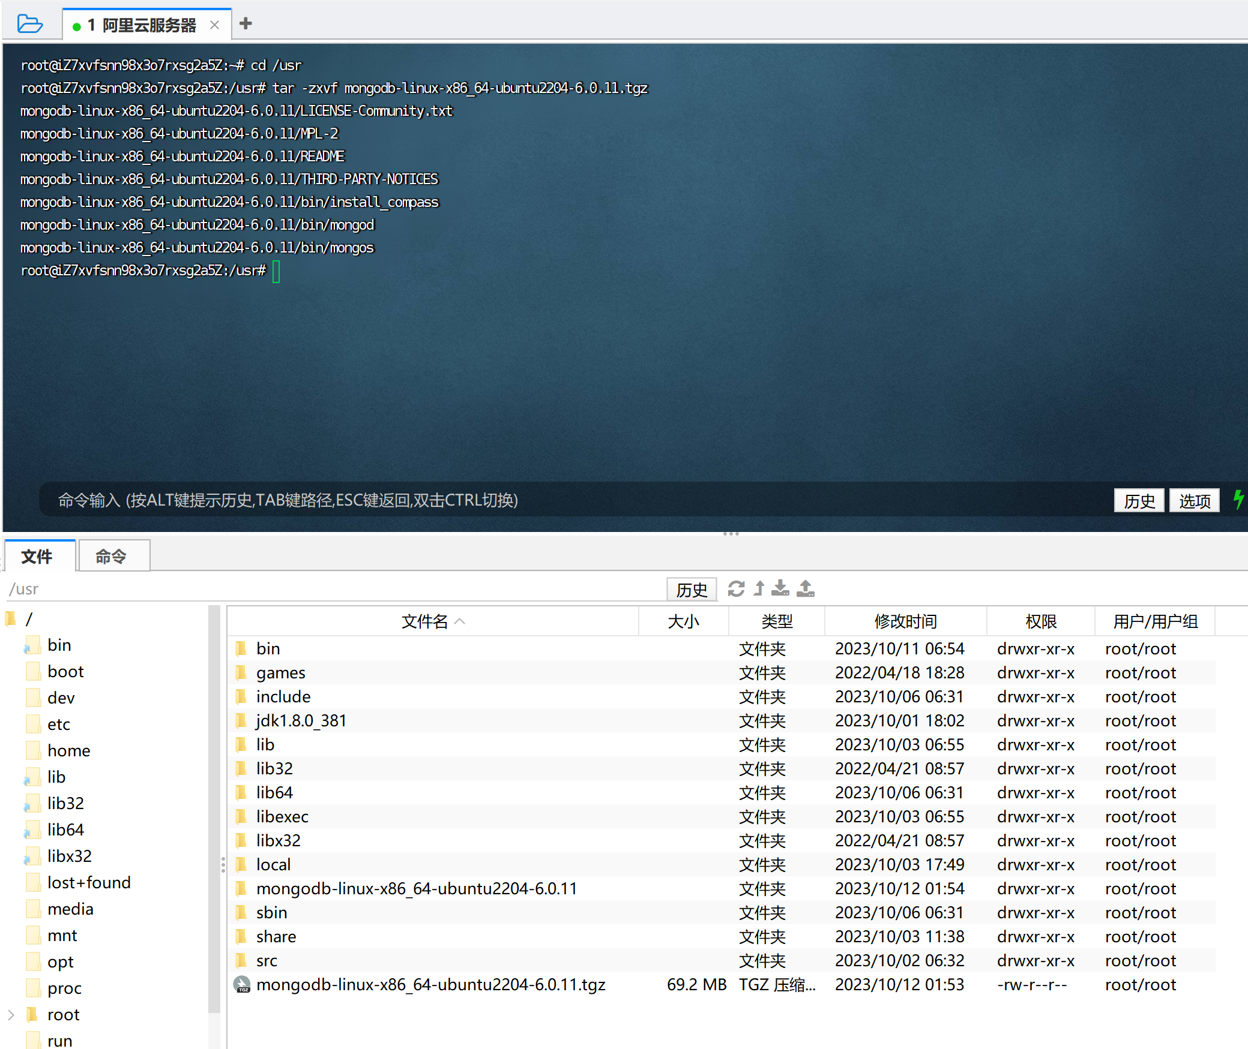
Task: Click the lib32 folder icon in file list
Action: [241, 768]
